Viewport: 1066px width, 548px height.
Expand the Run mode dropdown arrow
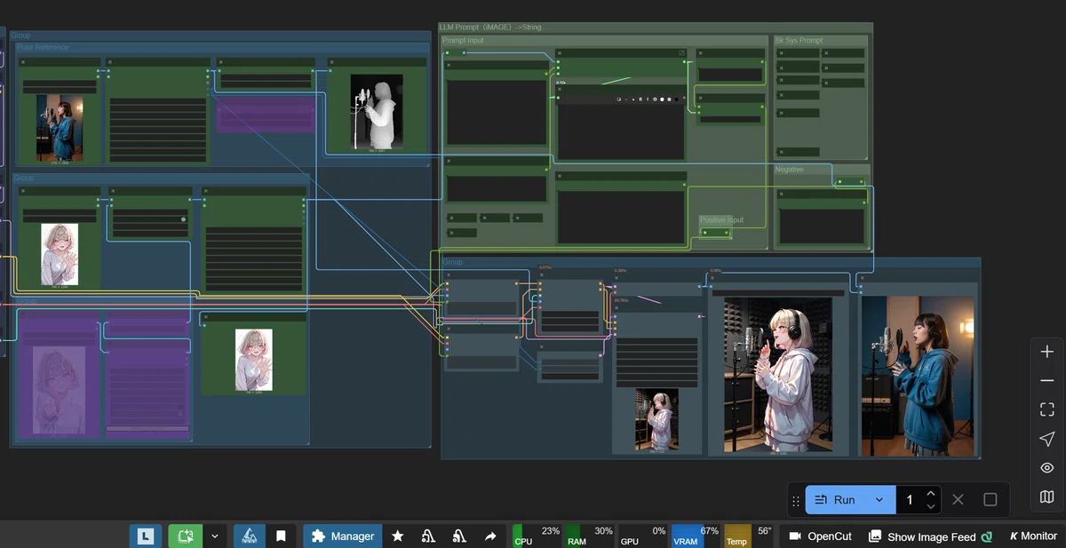[879, 500]
